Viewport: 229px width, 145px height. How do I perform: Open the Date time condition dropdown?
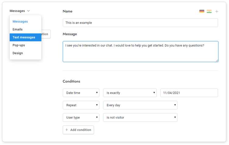coord(81,93)
